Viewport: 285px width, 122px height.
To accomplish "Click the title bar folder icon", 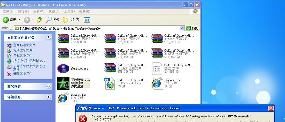I will (x=3, y=5).
